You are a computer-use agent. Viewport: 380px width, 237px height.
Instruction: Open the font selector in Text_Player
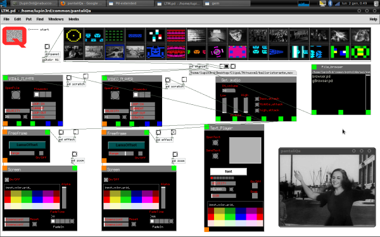229,171
